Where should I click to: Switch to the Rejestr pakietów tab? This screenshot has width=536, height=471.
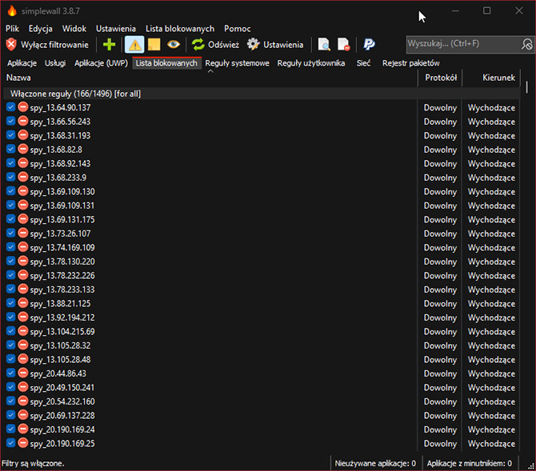pyautogui.click(x=411, y=63)
